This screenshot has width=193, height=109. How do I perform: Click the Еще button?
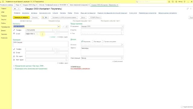click(191, 18)
